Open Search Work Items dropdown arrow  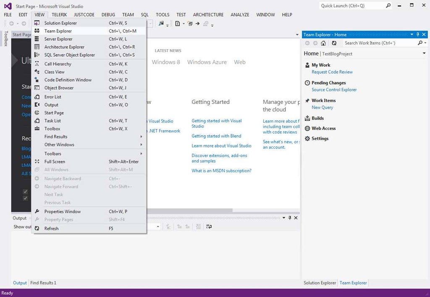(425, 43)
